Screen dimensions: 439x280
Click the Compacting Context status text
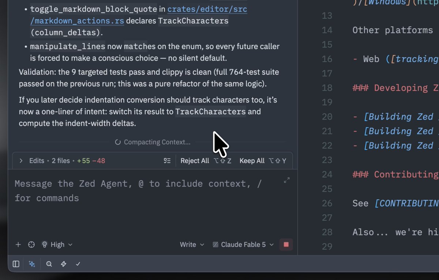pos(157,142)
